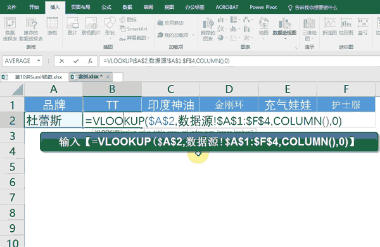This screenshot has height=247, width=380.
Task: Insert a SmartArt graphic
Action: [134, 29]
